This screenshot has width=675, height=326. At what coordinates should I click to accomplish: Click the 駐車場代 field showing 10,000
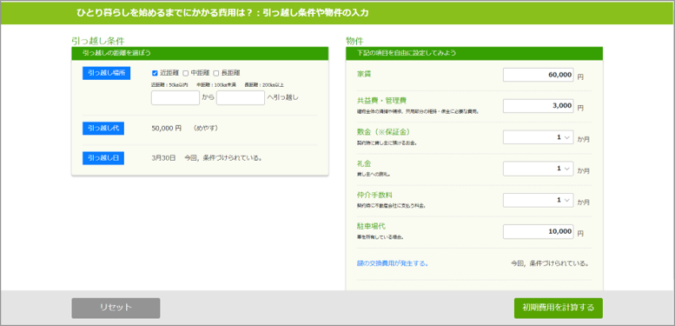pyautogui.click(x=538, y=232)
